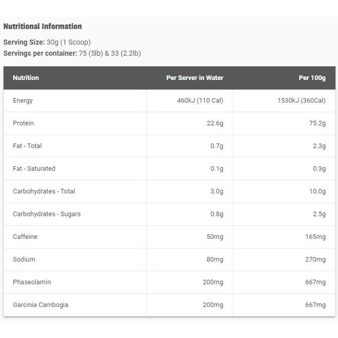This screenshot has width=338, height=338.
Task: Select the Serving Size text line
Action: tap(47, 42)
